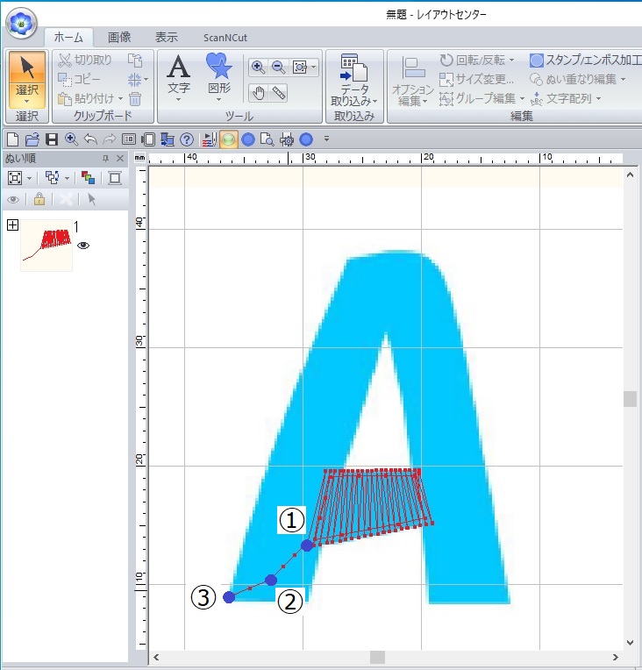Open help with the question mark icon

tap(187, 139)
